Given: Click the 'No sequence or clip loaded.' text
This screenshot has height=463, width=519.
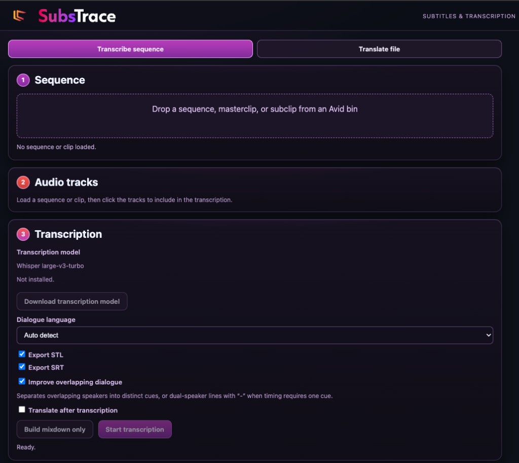Looking at the screenshot, I should [56, 147].
